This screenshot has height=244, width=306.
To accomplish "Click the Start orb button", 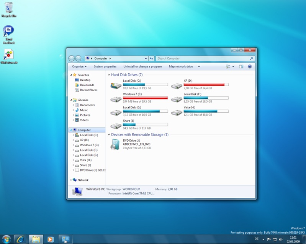I will (x=6, y=239).
